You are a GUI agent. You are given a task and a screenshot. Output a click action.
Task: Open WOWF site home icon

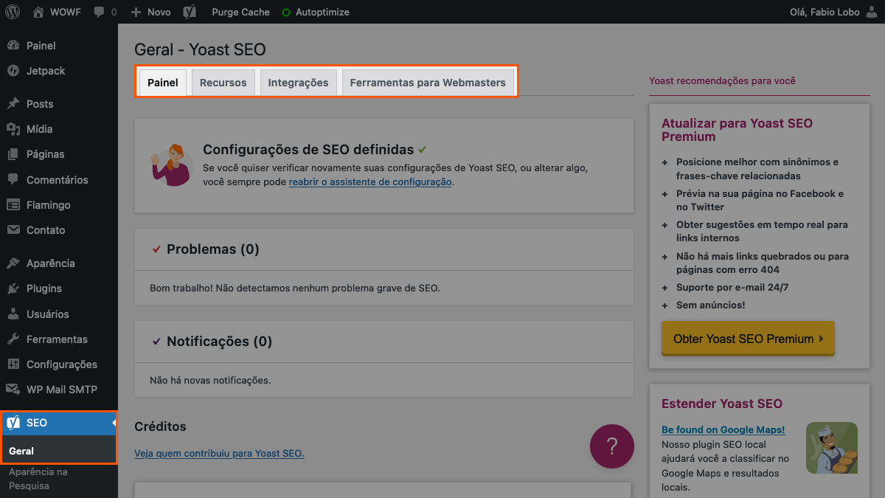[38, 12]
